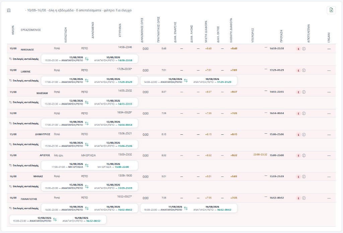The width and height of the screenshot is (343, 233).
Task: Click the filter text 'φίλτρο: Για έλεγχο'
Action: 118,10
